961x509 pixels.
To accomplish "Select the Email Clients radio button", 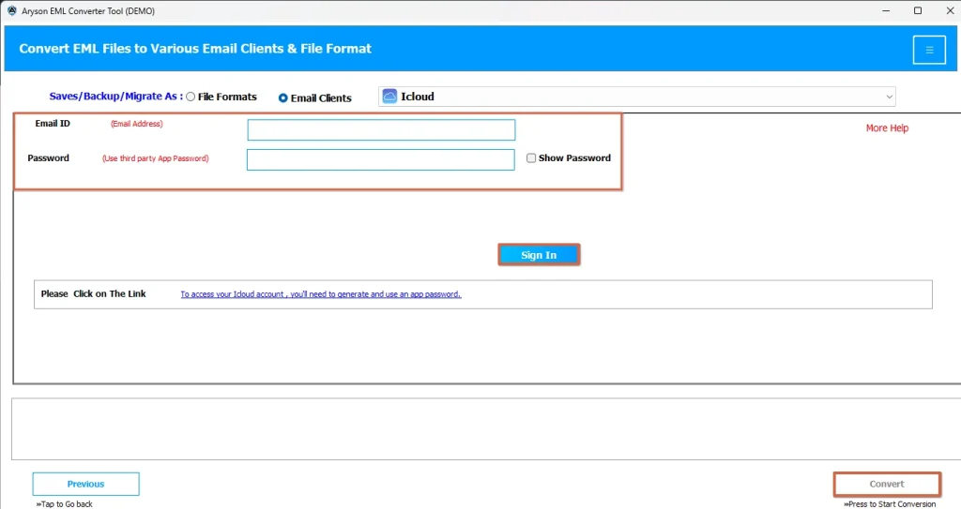I will tap(283, 97).
